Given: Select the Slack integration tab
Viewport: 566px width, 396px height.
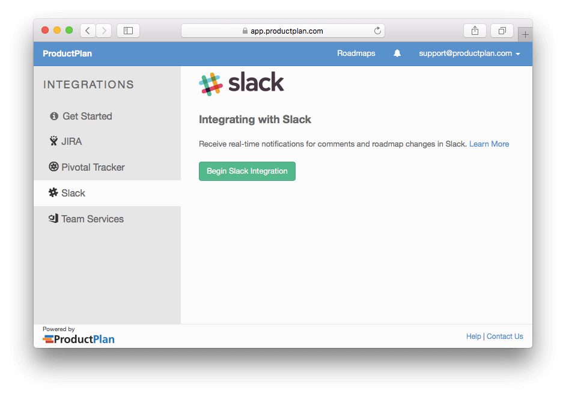Looking at the screenshot, I should pyautogui.click(x=107, y=193).
